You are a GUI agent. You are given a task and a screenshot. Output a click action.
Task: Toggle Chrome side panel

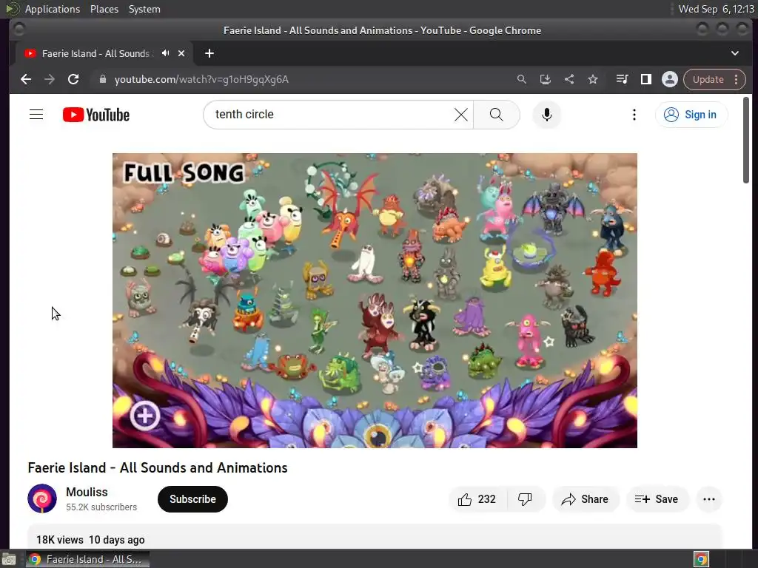click(645, 79)
